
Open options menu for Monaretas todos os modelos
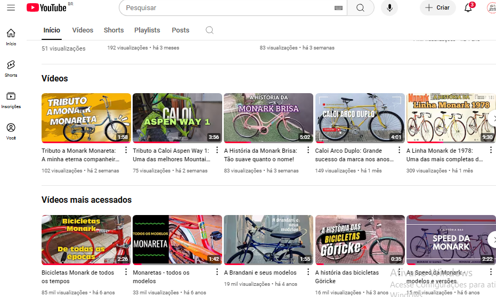pyautogui.click(x=217, y=272)
